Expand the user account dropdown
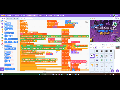This screenshot has width=120, height=90. coord(116,15)
